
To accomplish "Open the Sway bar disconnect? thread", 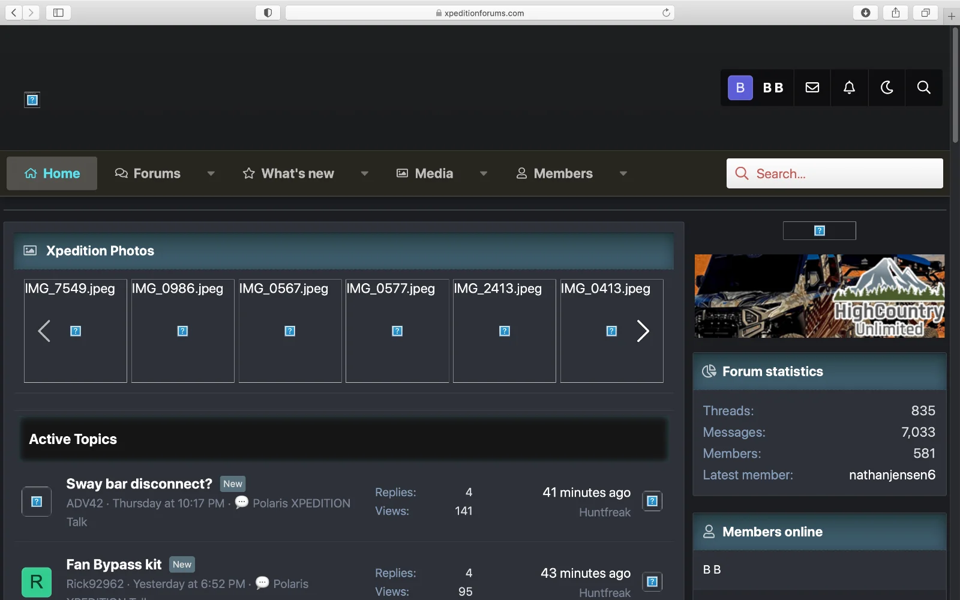I will pyautogui.click(x=139, y=484).
